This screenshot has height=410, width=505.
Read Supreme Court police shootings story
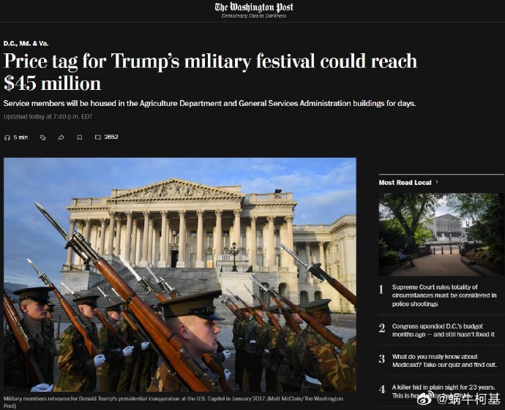(444, 295)
